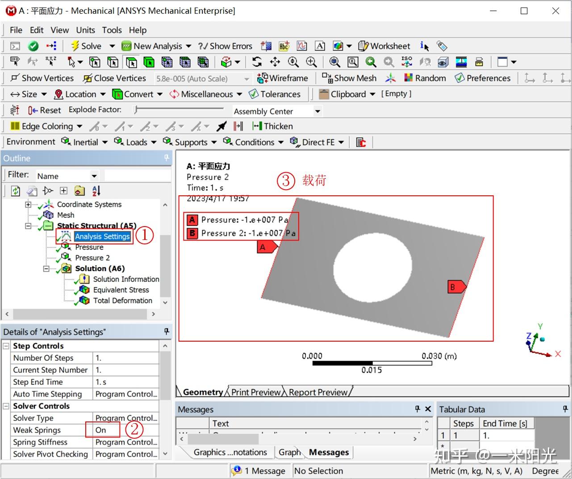
Task: Select the Face selection filter
Action: click(x=131, y=62)
